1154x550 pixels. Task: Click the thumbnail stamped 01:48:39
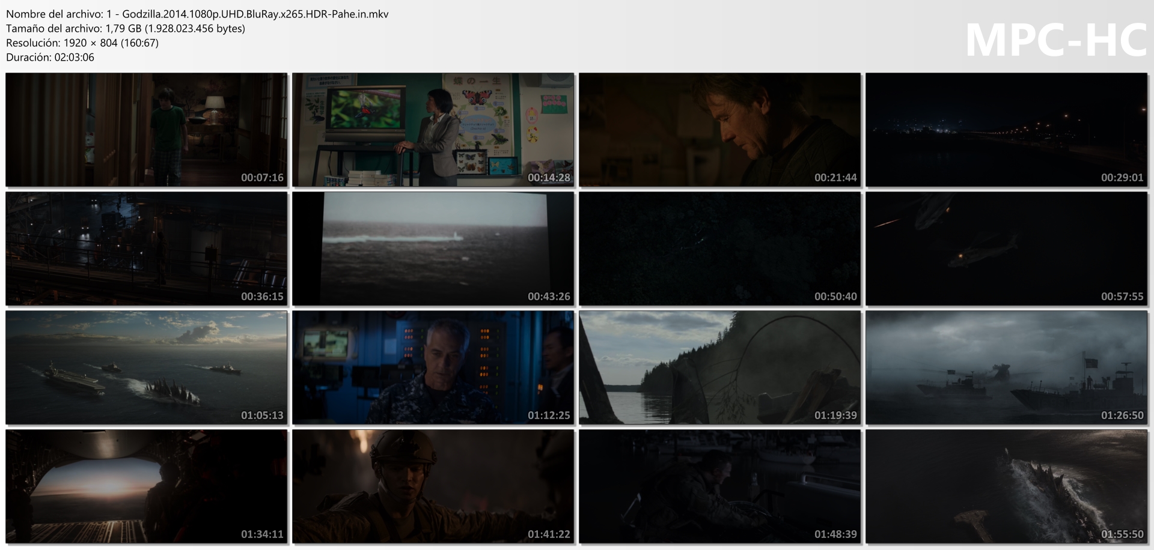tap(720, 486)
